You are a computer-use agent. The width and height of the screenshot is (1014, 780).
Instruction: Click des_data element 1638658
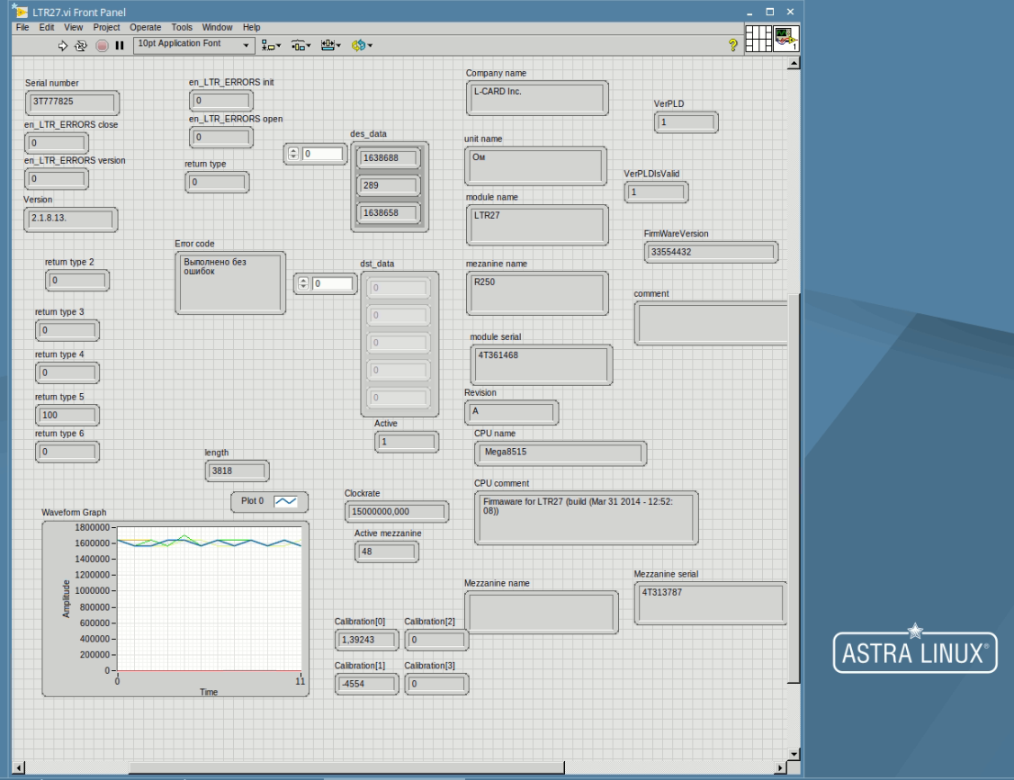click(390, 213)
